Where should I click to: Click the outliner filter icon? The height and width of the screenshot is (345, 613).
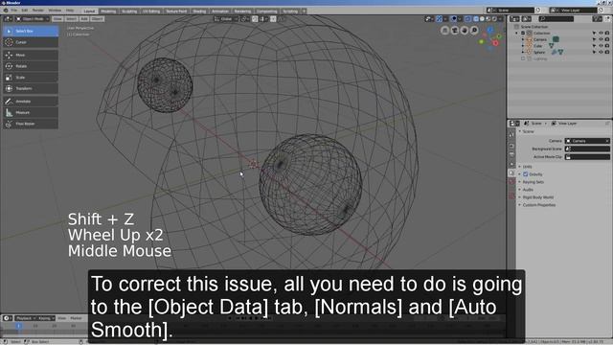pos(597,19)
